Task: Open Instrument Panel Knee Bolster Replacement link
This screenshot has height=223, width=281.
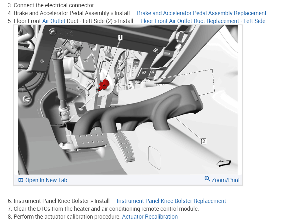Action: 171,201
